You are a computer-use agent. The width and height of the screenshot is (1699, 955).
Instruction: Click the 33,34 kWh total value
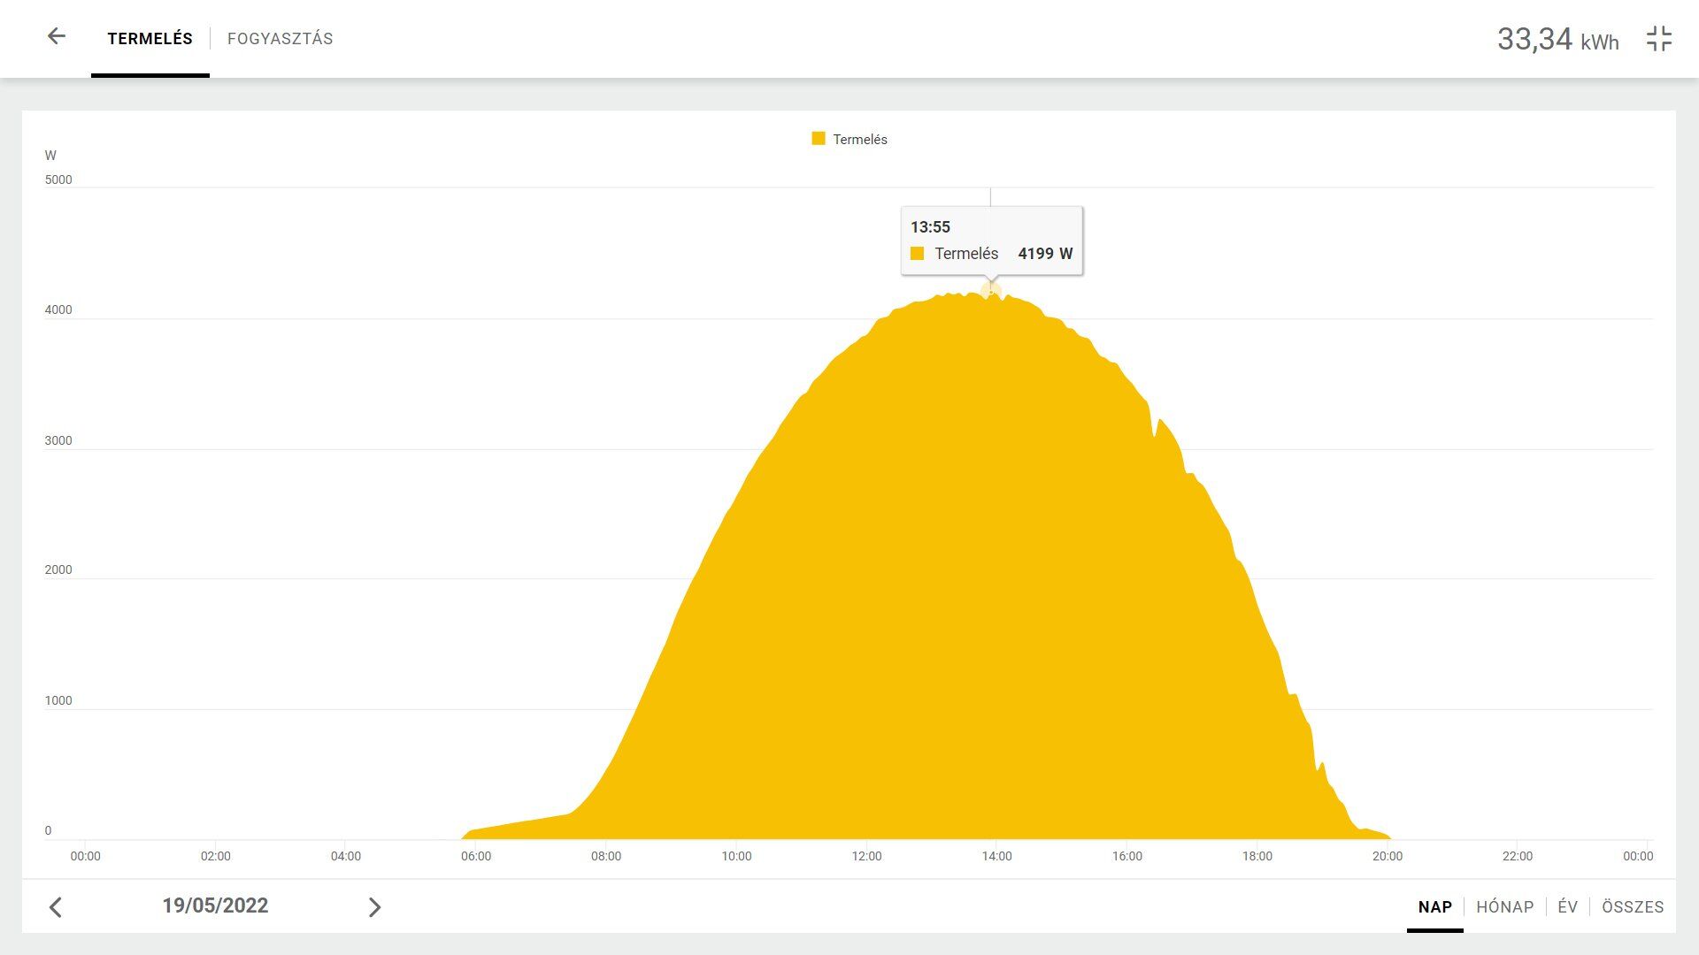tap(1557, 40)
